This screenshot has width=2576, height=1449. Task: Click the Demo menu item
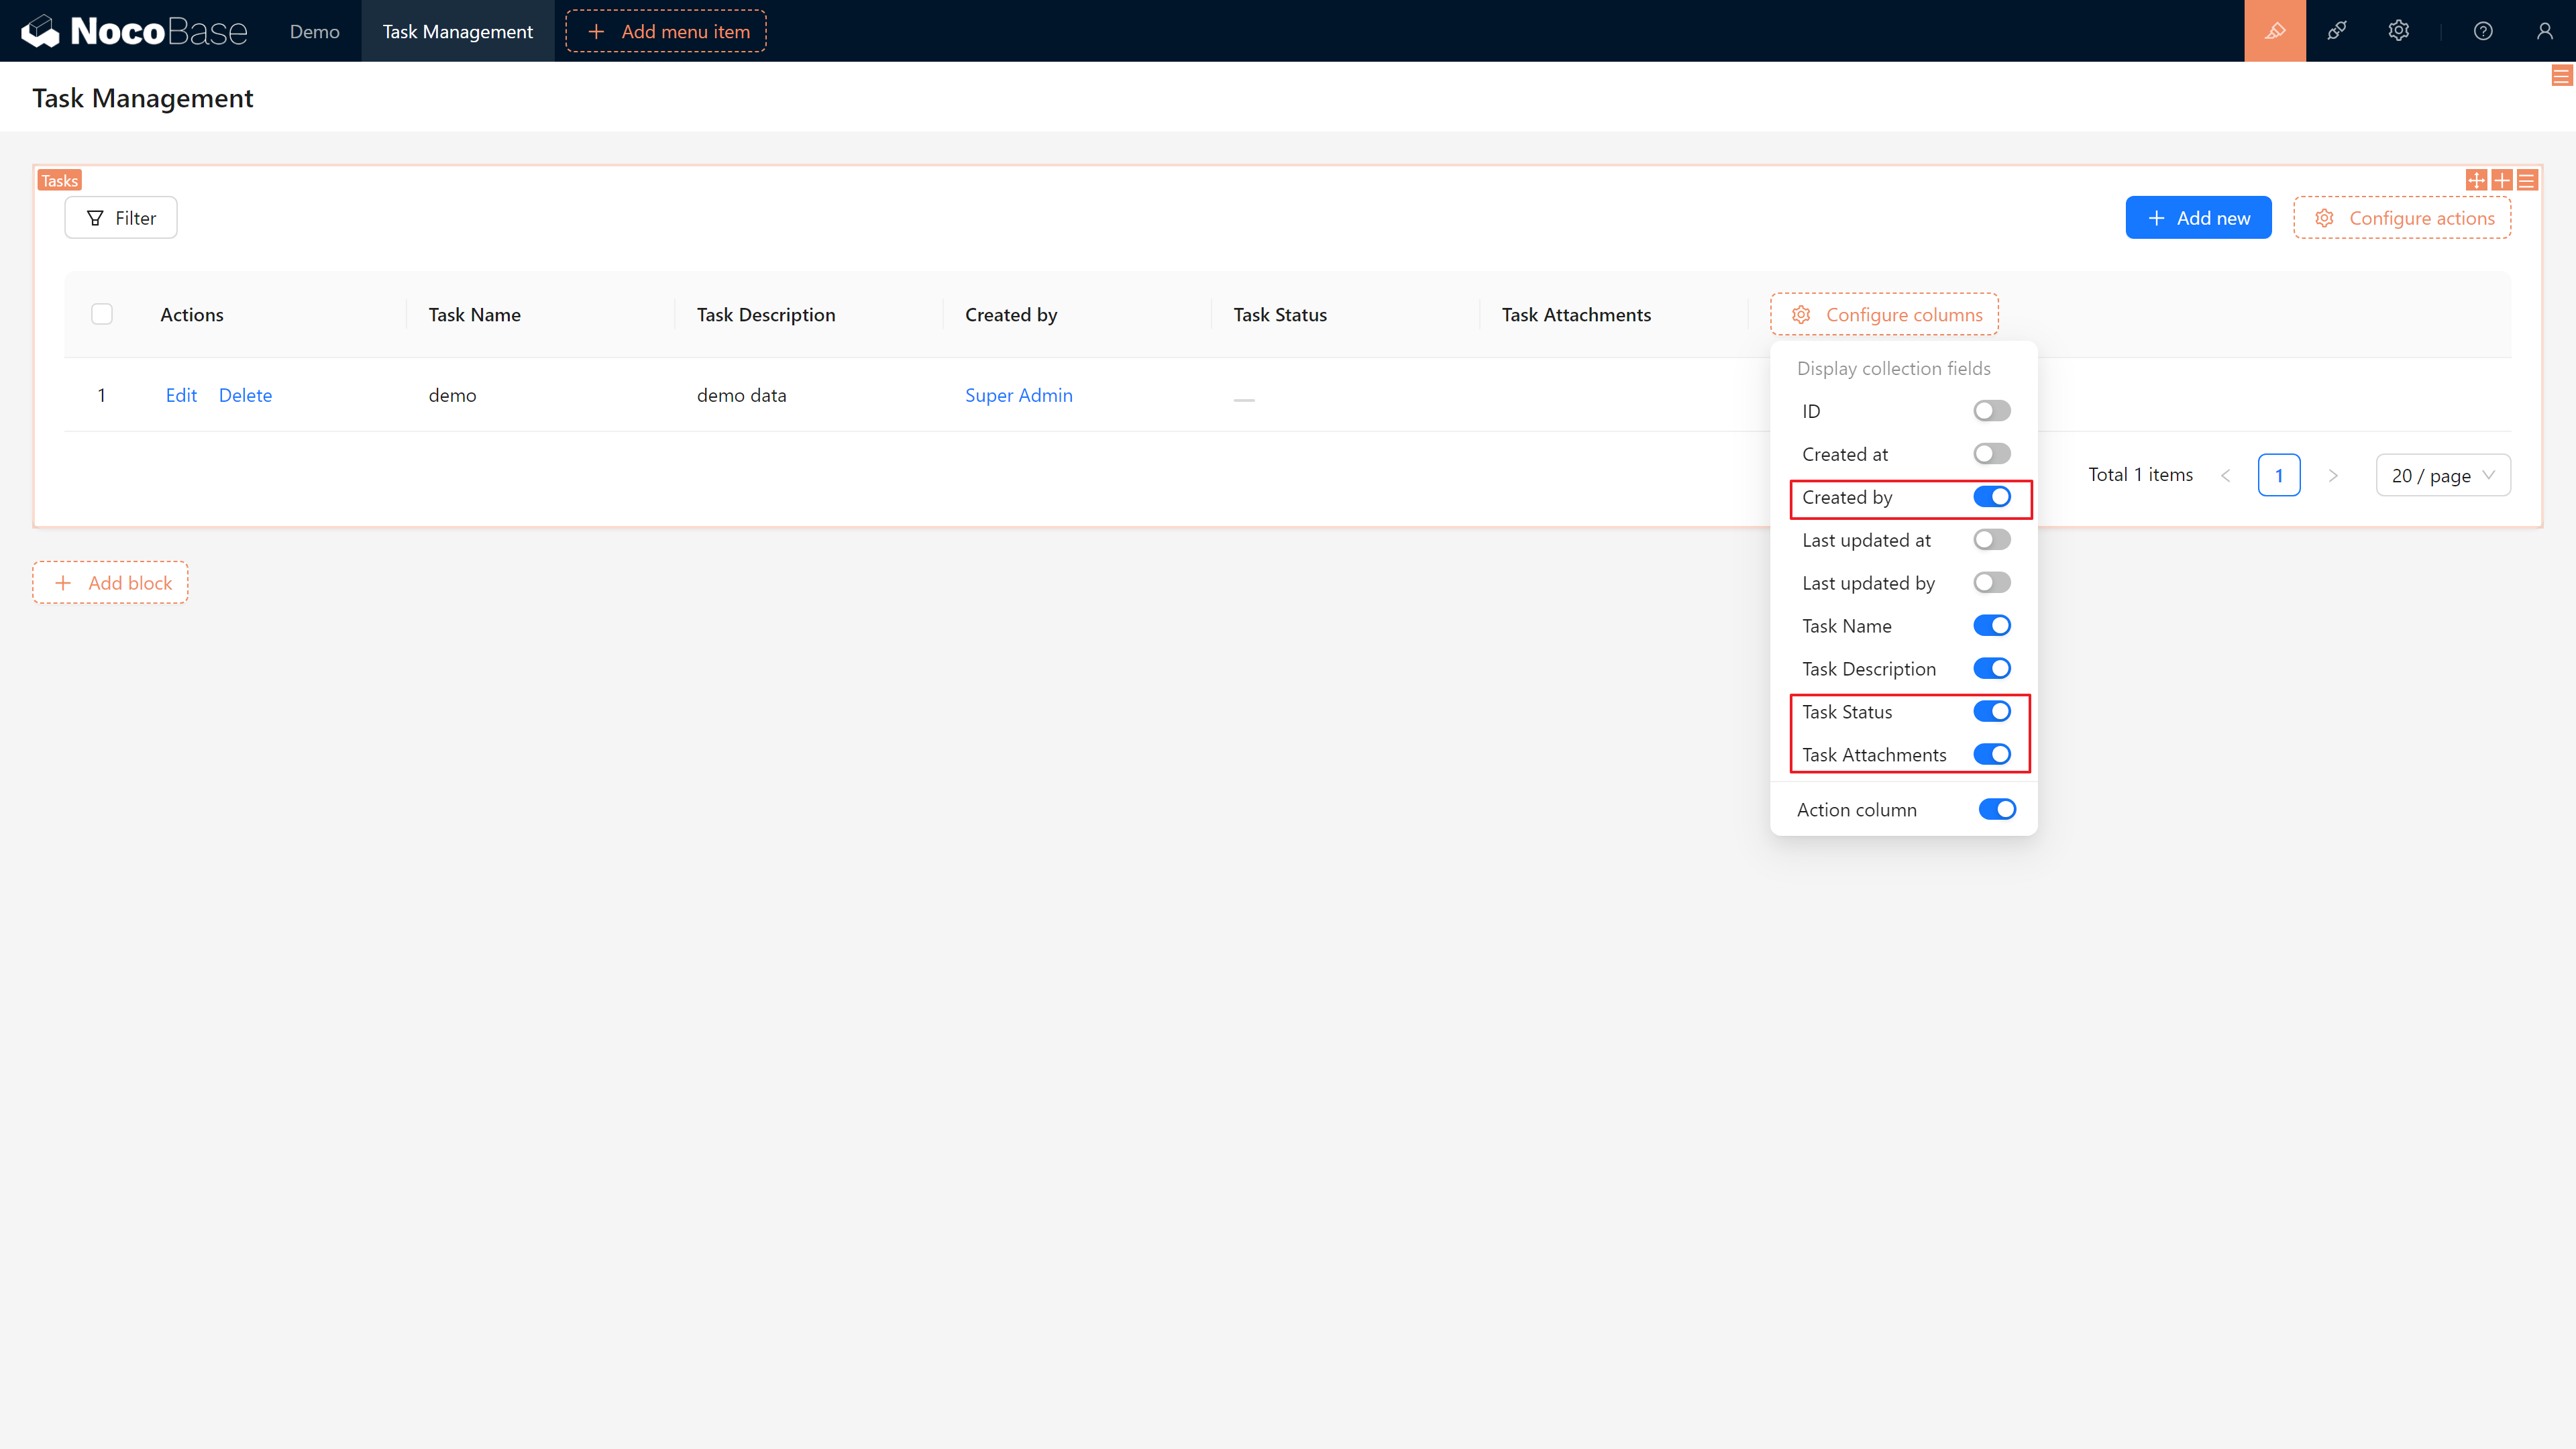pos(315,30)
